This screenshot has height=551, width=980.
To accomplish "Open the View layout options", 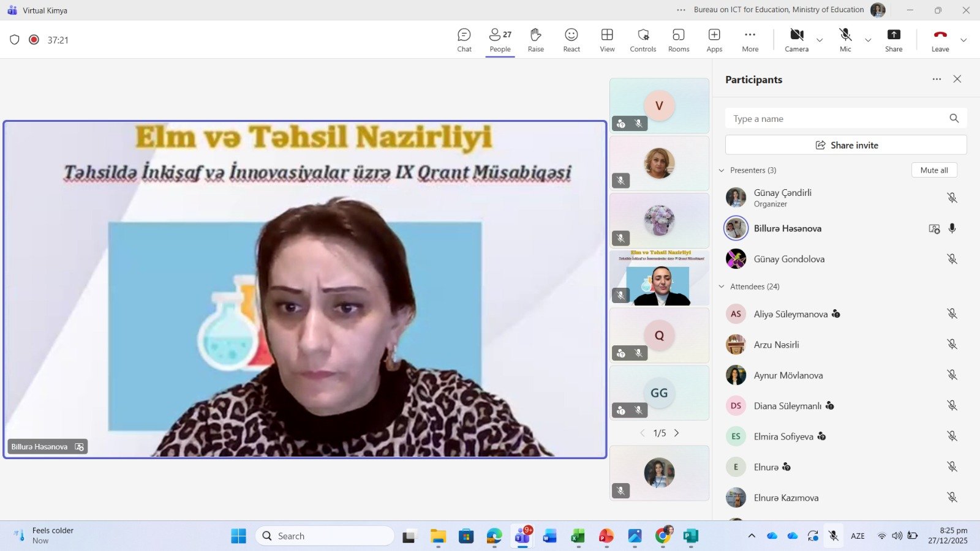I will click(607, 40).
